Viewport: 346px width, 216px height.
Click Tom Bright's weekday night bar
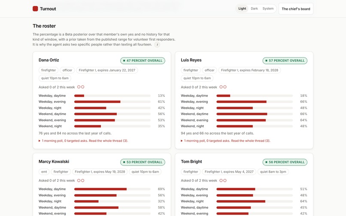(x=255, y=201)
